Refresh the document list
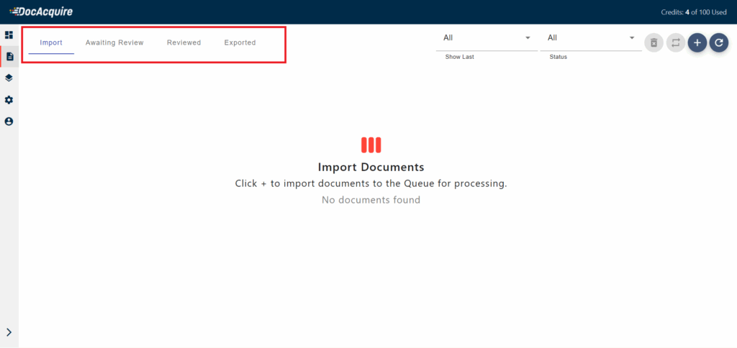This screenshot has width=737, height=348. point(718,43)
